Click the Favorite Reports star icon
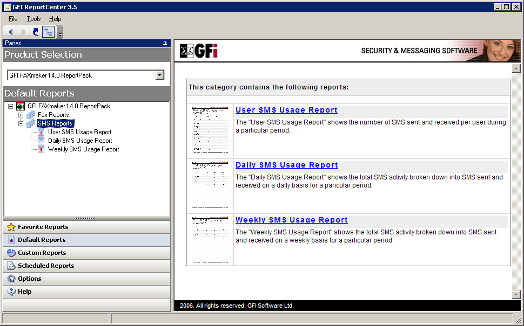 11,227
